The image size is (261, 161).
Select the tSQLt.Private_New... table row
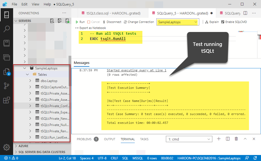click(42, 119)
